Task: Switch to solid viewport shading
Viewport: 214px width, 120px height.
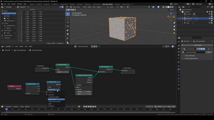Action: [168, 7]
